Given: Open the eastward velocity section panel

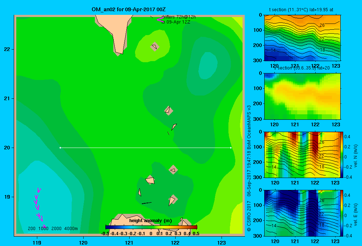Looking at the screenshot, I should pos(302,213).
